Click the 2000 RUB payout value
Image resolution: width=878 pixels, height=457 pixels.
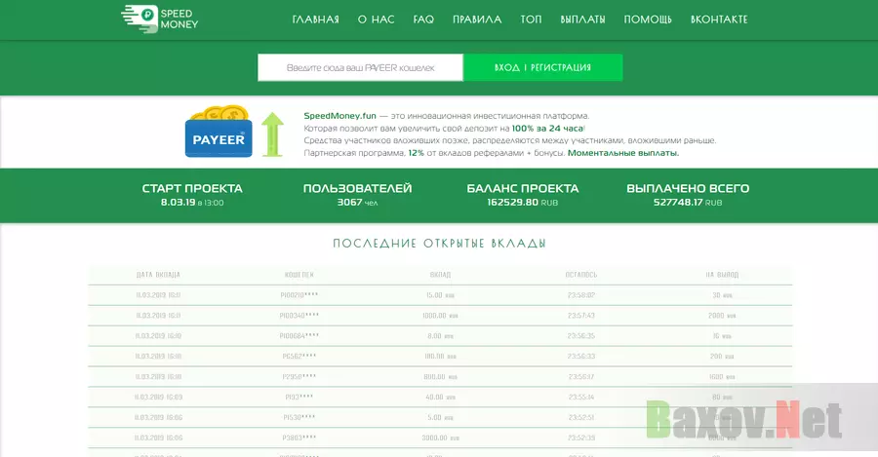[722, 316]
